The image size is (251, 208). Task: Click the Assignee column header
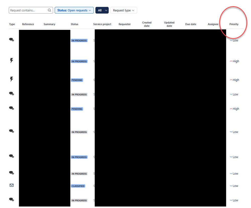pos(213,24)
